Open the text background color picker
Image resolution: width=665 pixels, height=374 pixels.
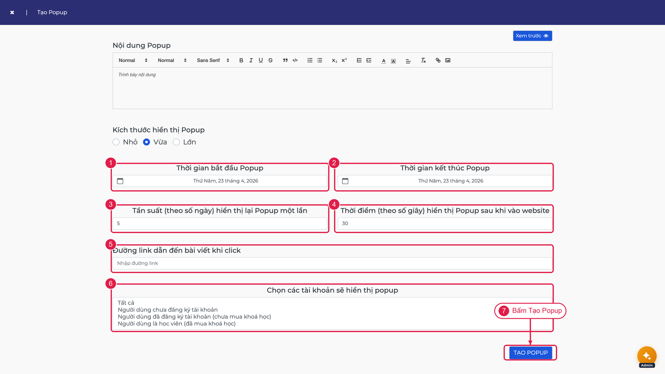coord(393,60)
